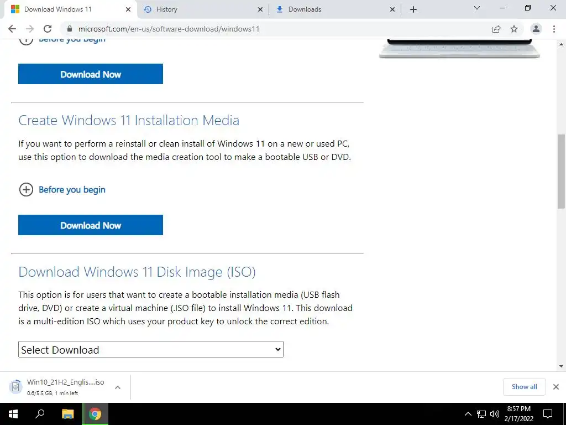Click the Win10 ISO file icon
The image size is (566, 425).
coord(15,387)
